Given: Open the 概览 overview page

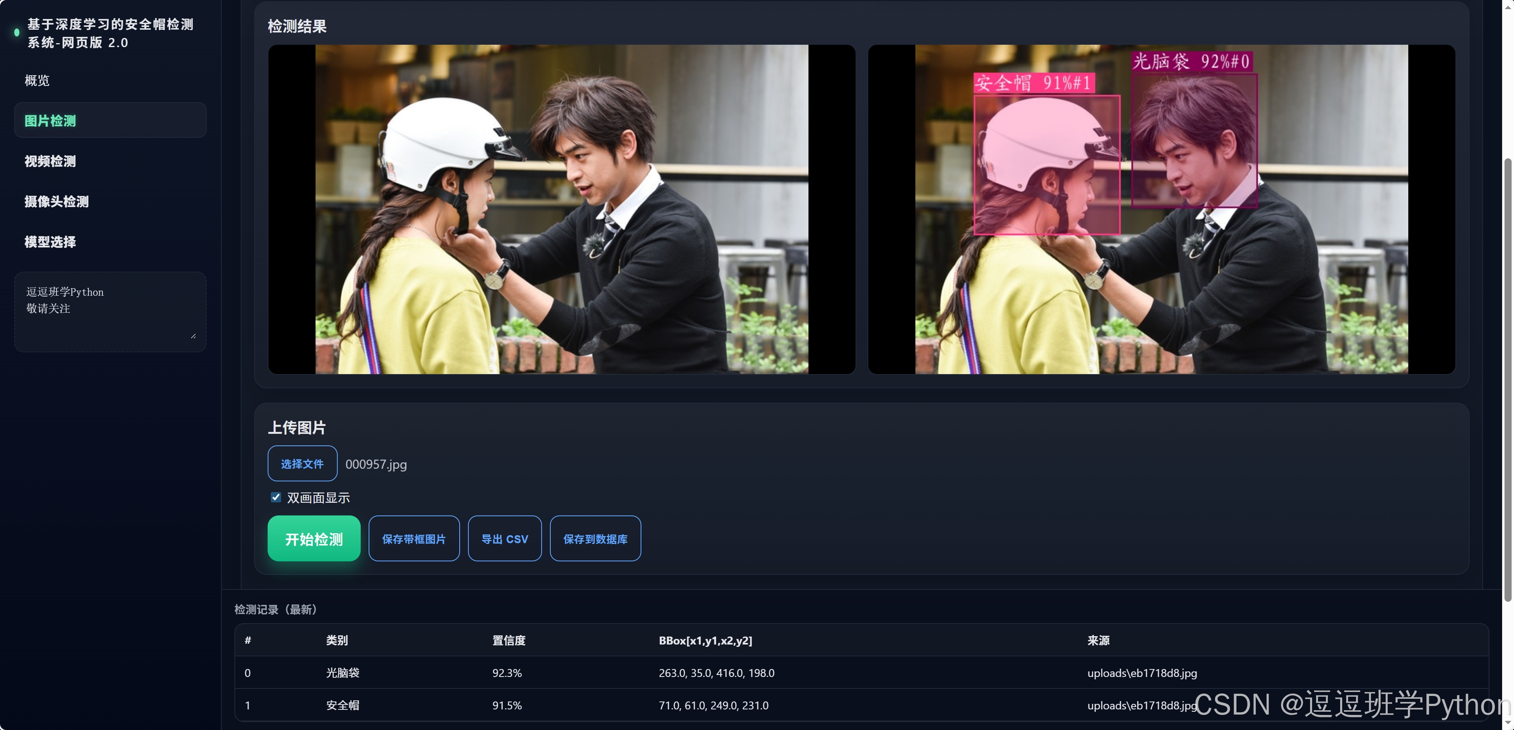Looking at the screenshot, I should (x=37, y=80).
